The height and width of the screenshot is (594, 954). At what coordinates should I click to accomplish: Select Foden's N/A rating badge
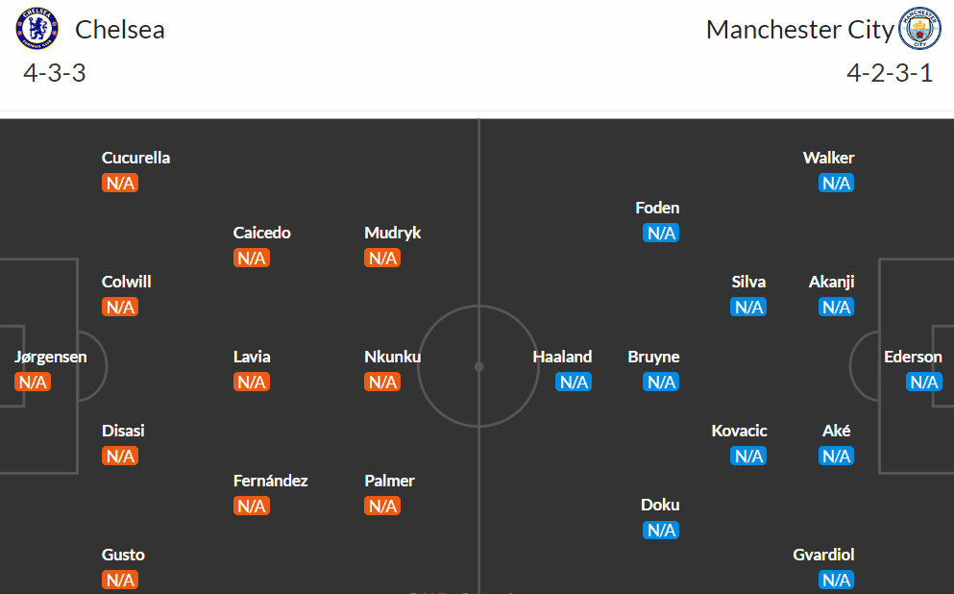tap(661, 233)
